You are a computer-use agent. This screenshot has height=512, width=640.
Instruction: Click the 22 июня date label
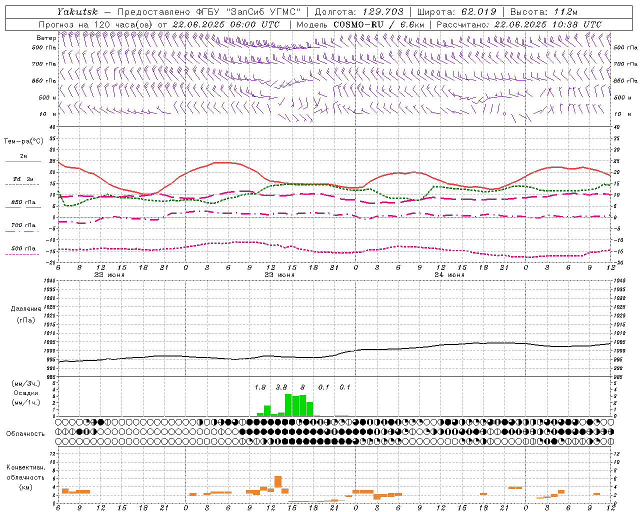pyautogui.click(x=109, y=275)
